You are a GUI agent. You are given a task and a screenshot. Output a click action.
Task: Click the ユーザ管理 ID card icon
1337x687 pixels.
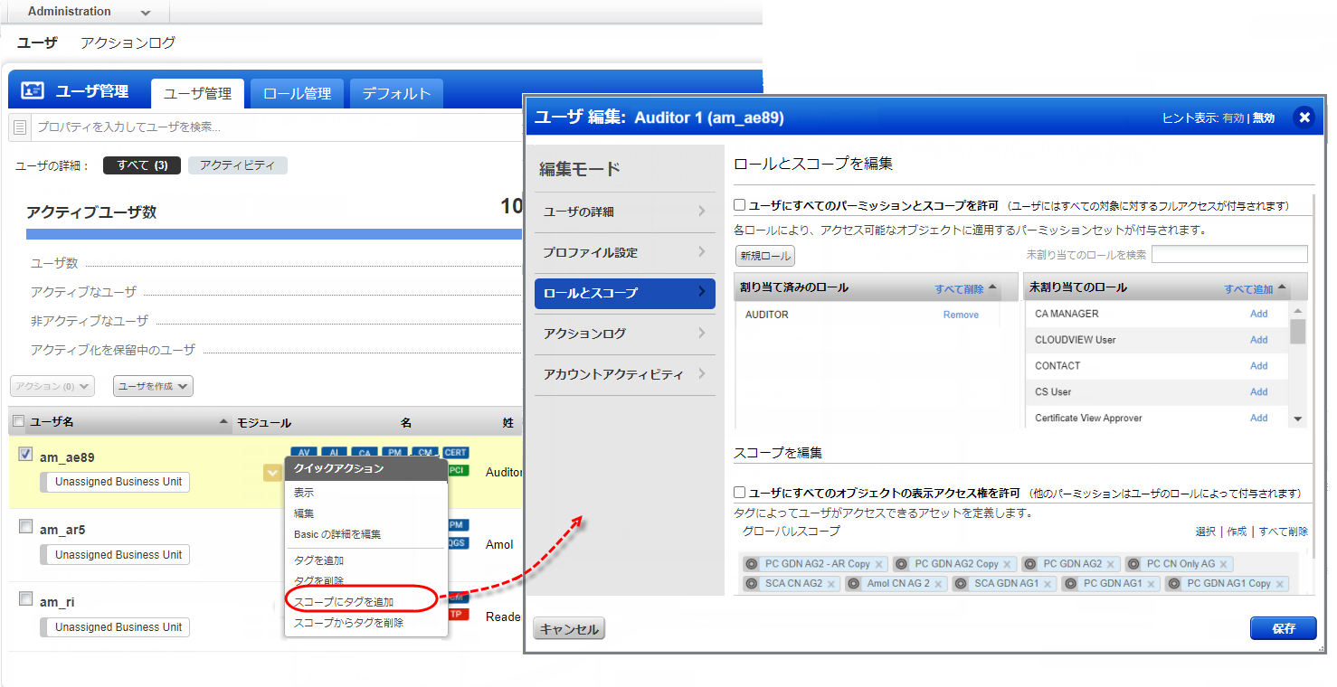pos(33,91)
